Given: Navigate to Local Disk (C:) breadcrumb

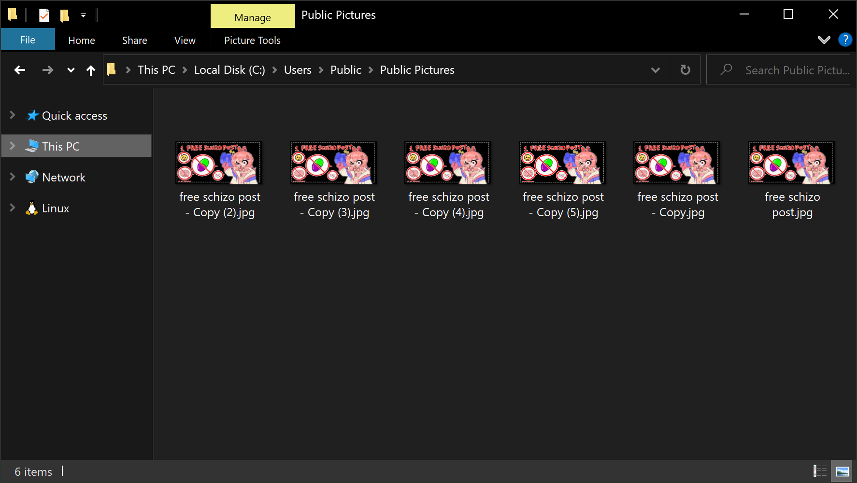Looking at the screenshot, I should [x=229, y=70].
